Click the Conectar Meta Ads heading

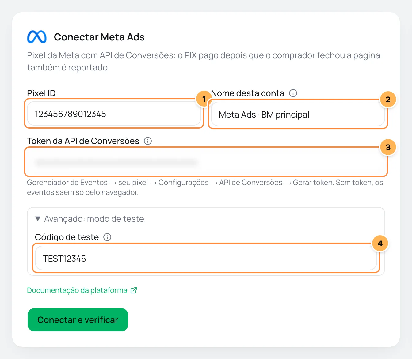(99, 37)
